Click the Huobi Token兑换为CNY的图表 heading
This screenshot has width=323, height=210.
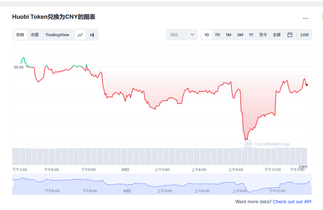pos(54,17)
